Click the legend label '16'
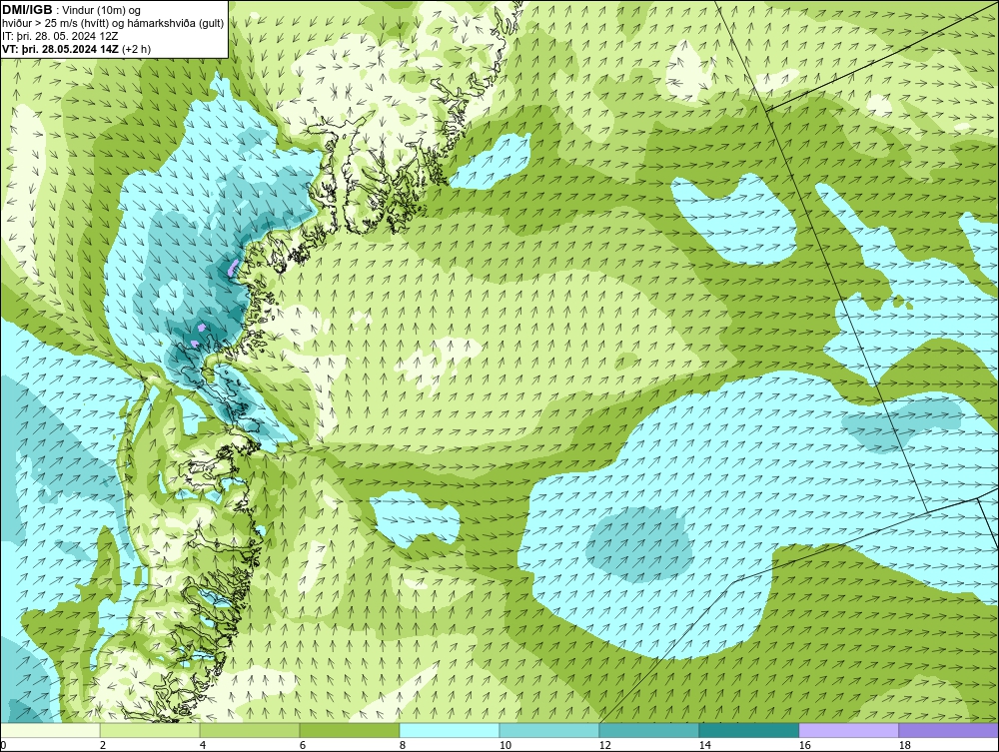 click(804, 745)
